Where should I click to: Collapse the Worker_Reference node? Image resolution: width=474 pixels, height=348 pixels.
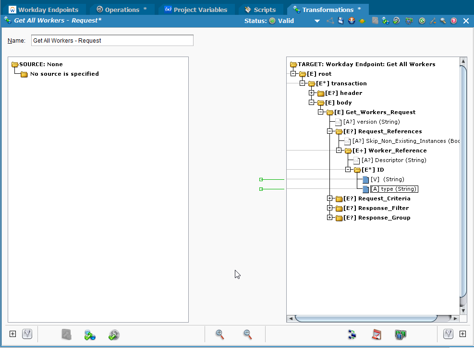(339, 151)
